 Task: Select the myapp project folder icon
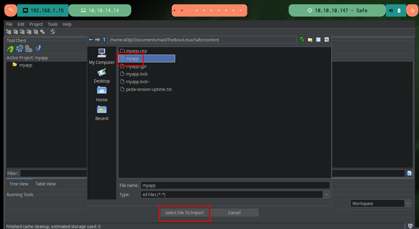[15, 65]
